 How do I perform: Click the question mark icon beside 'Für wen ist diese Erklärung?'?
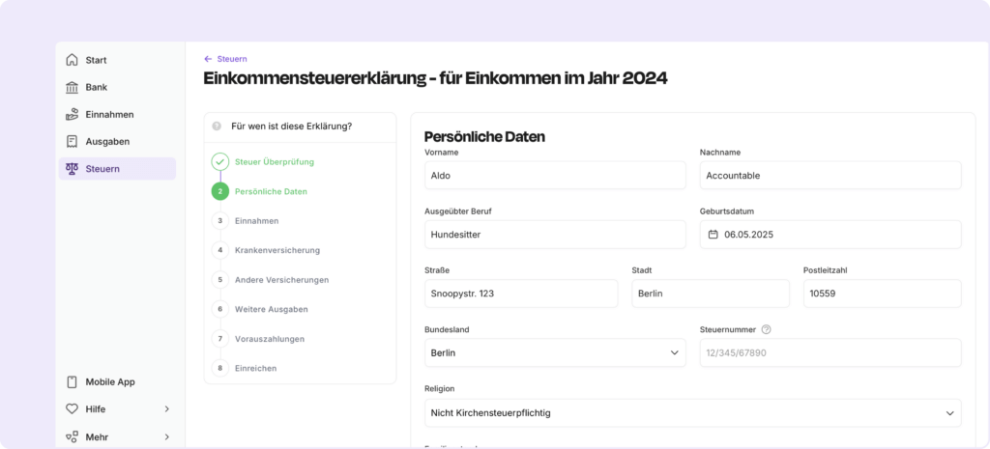(217, 126)
